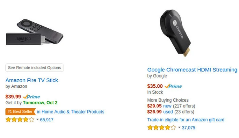Viewport: 239px width, 138px height.
Task: Click the Fire TV Stick star rating
Action: pyautogui.click(x=20, y=120)
